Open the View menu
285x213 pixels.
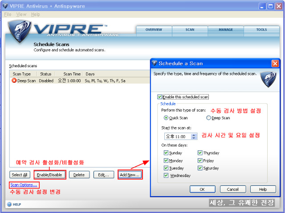21,14
